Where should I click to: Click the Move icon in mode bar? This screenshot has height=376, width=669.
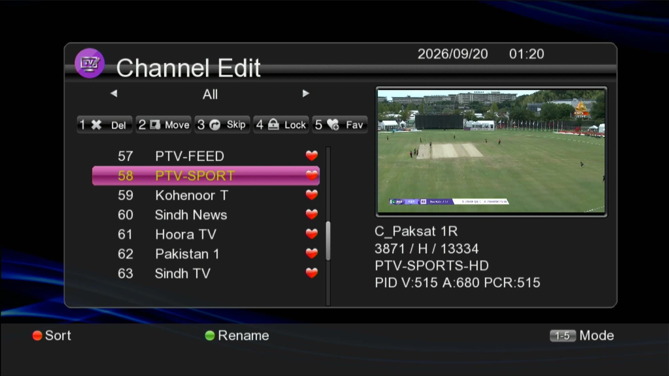point(155,125)
